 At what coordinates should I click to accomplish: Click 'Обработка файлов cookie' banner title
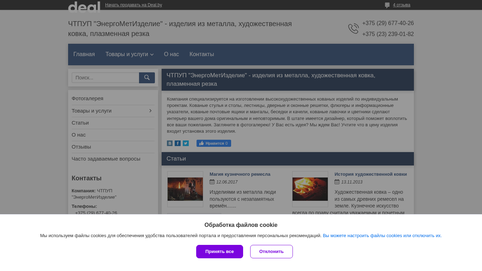pyautogui.click(x=241, y=225)
